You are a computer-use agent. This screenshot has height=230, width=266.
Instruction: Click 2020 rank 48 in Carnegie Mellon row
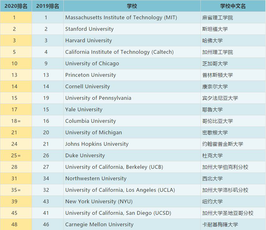[x=14, y=224]
